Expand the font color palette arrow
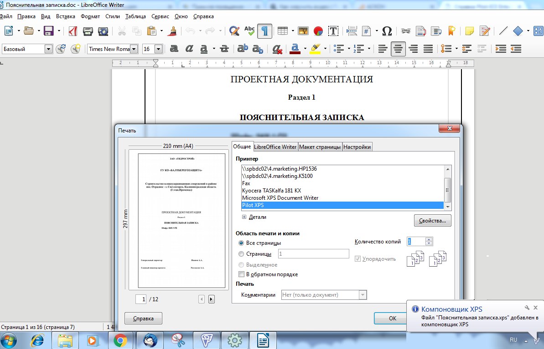The width and height of the screenshot is (544, 349). point(305,49)
